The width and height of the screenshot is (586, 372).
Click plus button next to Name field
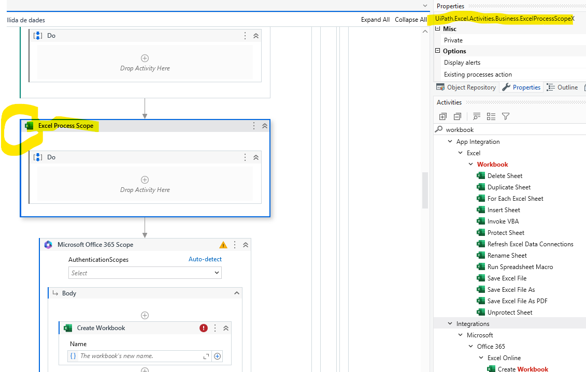pos(217,356)
